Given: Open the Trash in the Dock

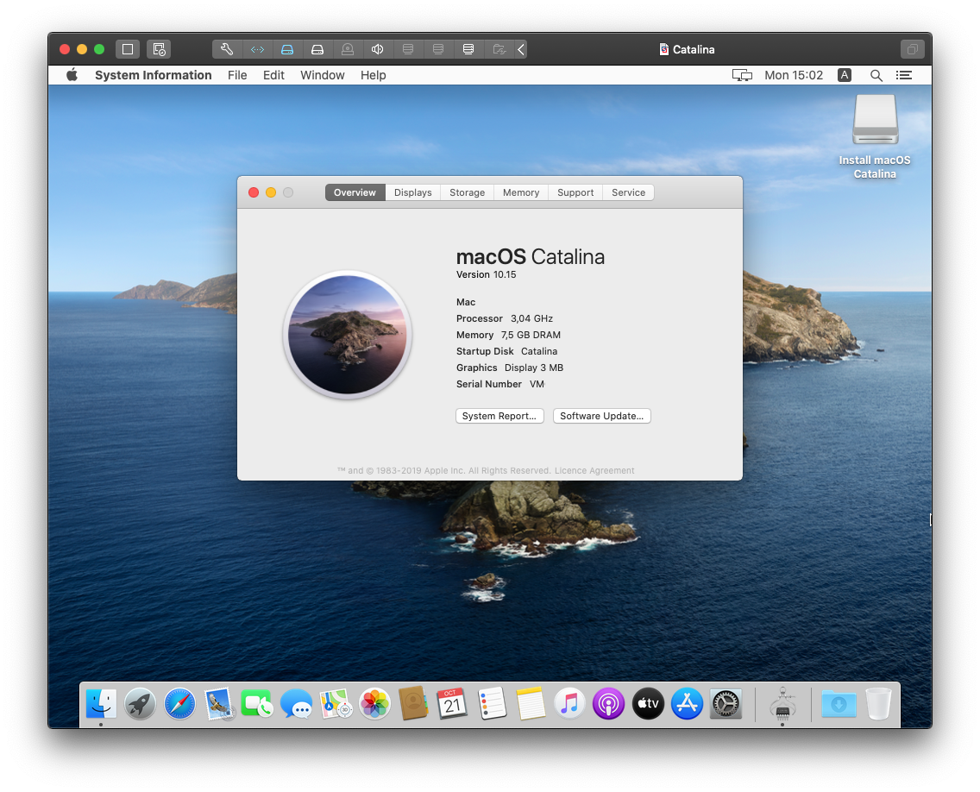Looking at the screenshot, I should (x=878, y=704).
